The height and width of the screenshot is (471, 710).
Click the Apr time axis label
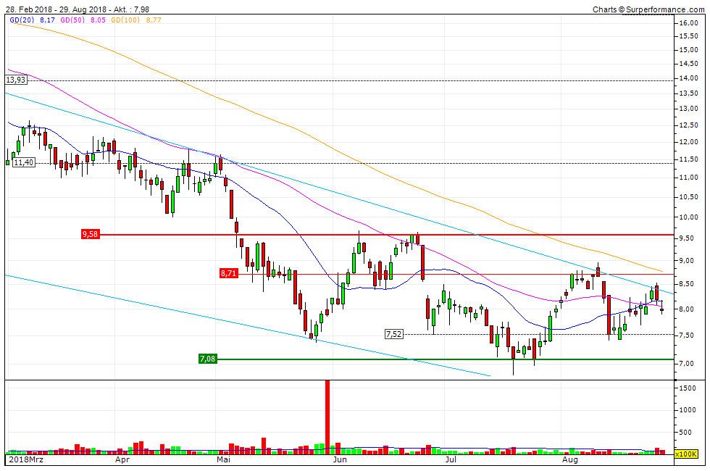pos(122,459)
